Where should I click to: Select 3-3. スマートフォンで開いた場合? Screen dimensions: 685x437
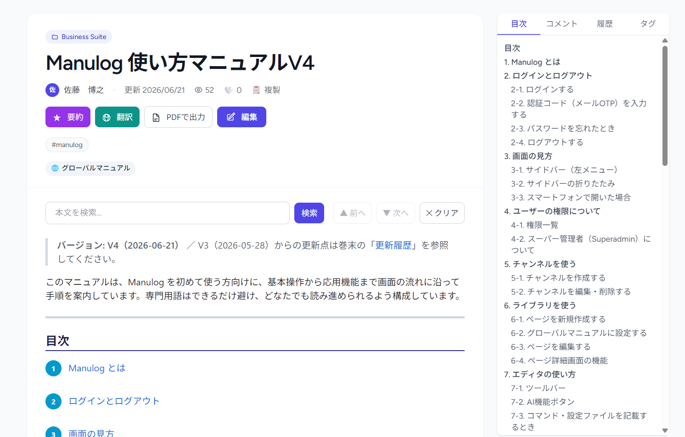click(x=571, y=198)
